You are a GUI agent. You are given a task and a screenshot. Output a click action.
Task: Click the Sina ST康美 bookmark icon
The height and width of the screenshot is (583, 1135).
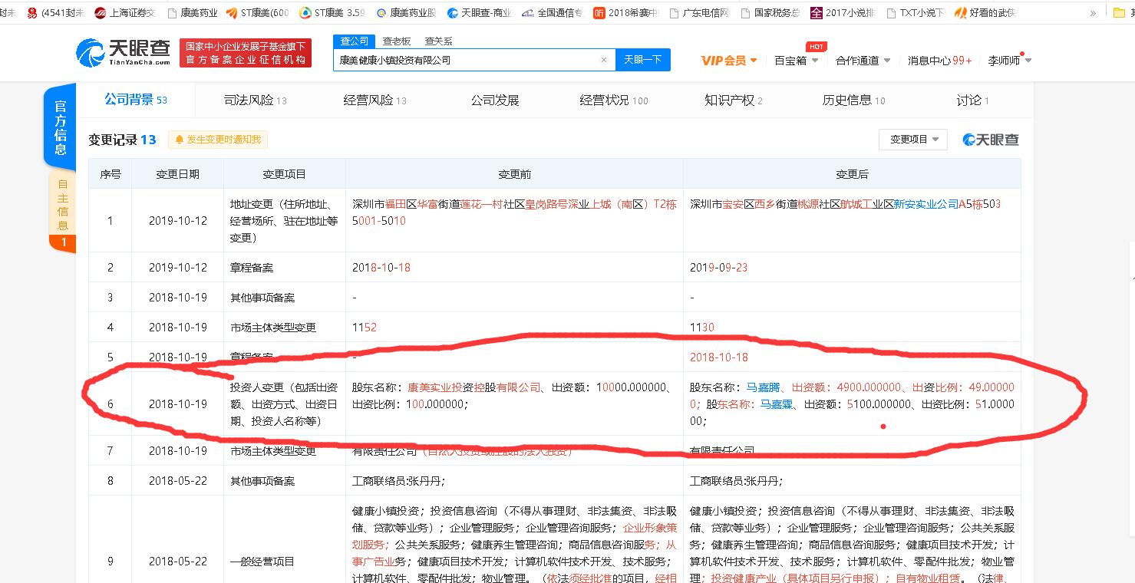pyautogui.click(x=233, y=13)
